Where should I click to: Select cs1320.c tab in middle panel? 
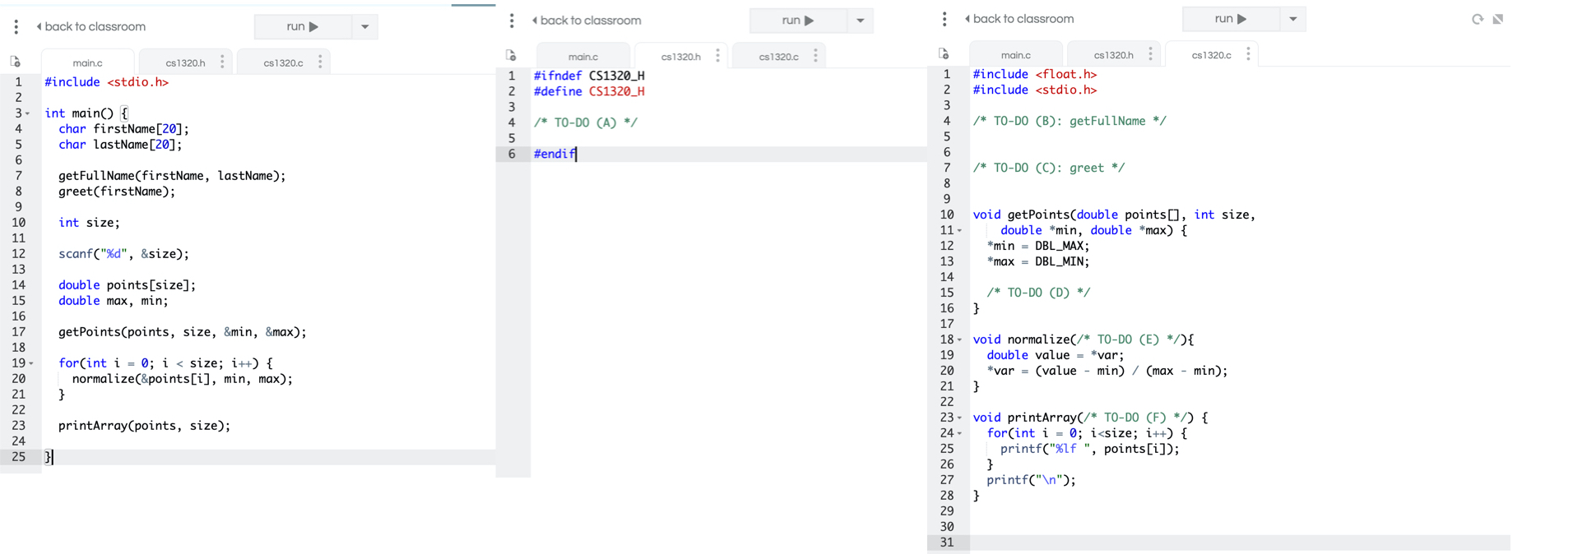pos(778,56)
